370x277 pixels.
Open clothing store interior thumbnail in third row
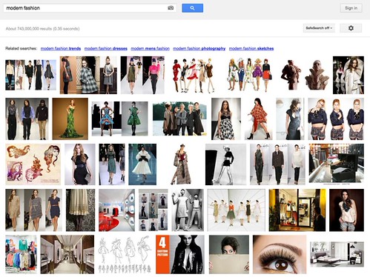coord(336,164)
